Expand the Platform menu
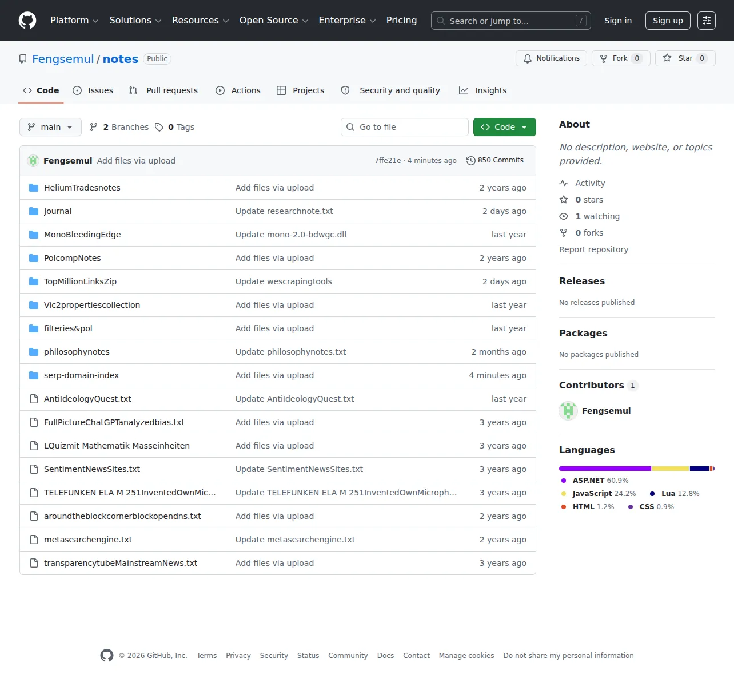This screenshot has width=734, height=686. 74,21
